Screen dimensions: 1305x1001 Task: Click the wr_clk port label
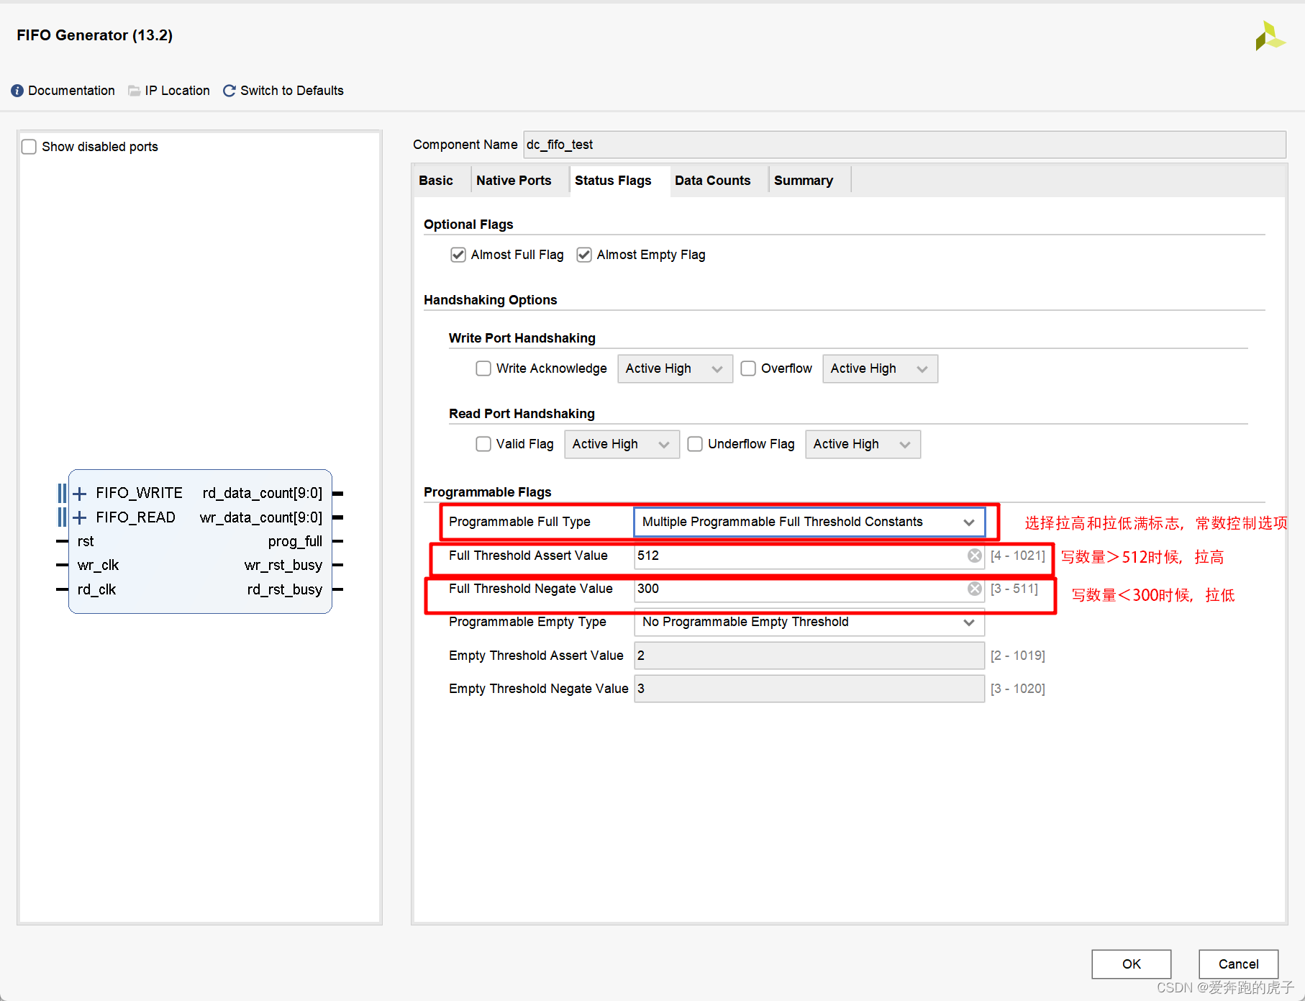[x=98, y=565]
